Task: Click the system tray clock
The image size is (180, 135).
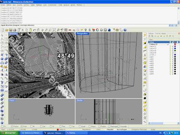Action: 176,133
